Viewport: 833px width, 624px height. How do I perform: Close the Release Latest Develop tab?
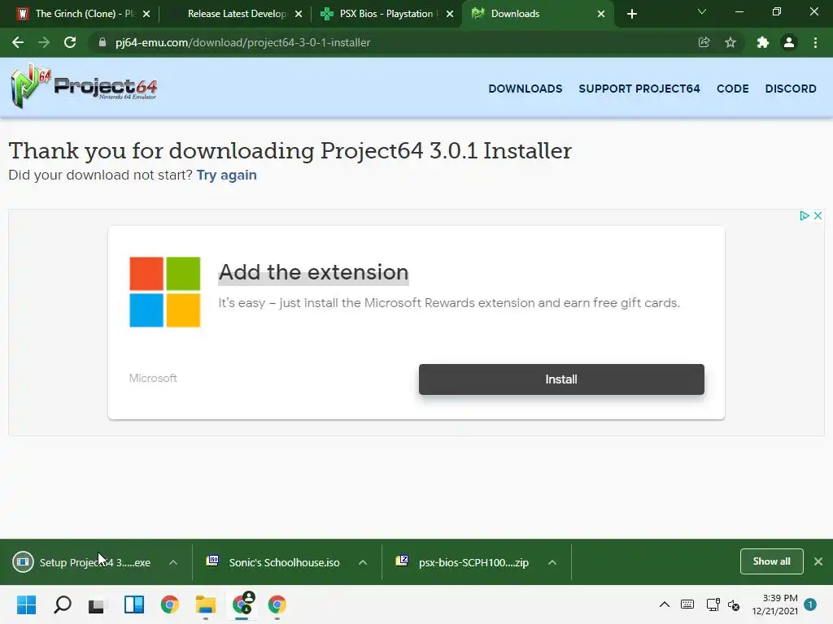(x=299, y=14)
